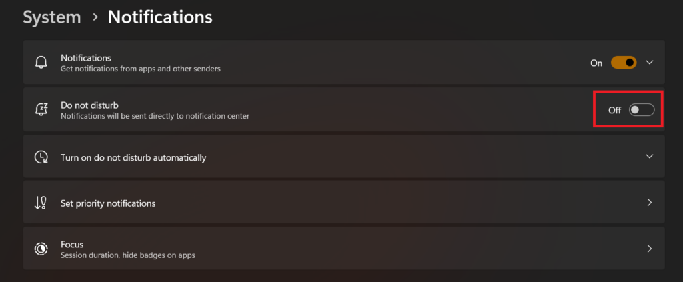This screenshot has width=683, height=282.
Task: Expand the Notifications settings chevron
Action: click(x=650, y=63)
